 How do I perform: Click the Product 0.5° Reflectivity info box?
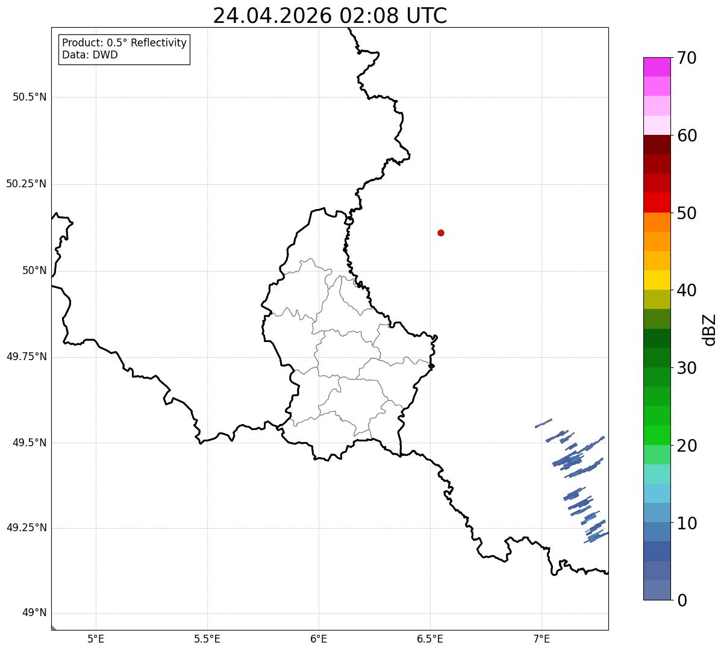point(124,49)
